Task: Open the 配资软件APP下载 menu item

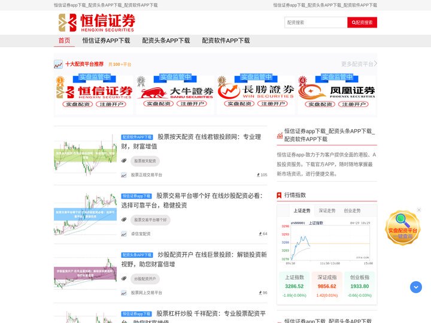Action: click(x=226, y=41)
